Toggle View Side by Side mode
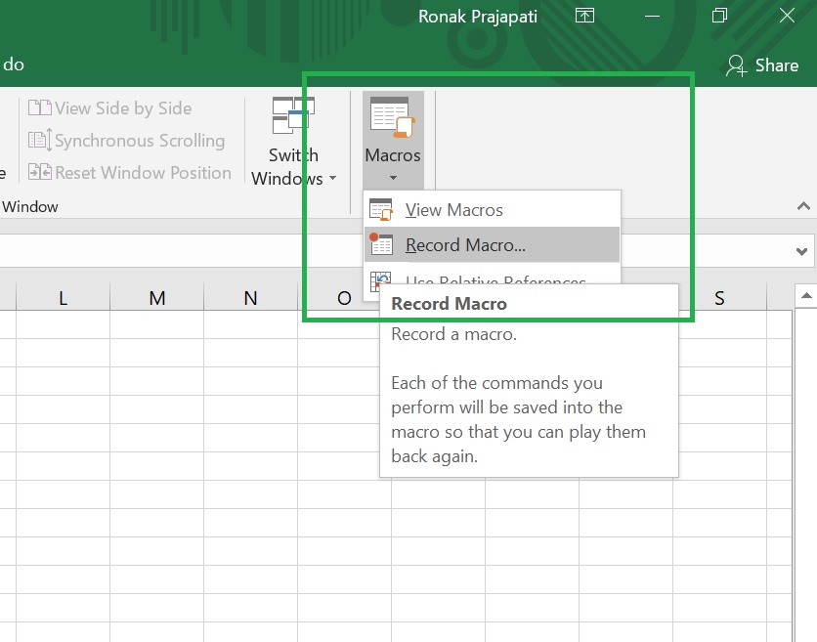 tap(115, 107)
